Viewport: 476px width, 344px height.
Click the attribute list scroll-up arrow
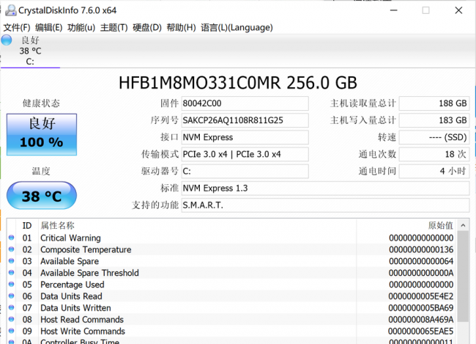[463, 226]
